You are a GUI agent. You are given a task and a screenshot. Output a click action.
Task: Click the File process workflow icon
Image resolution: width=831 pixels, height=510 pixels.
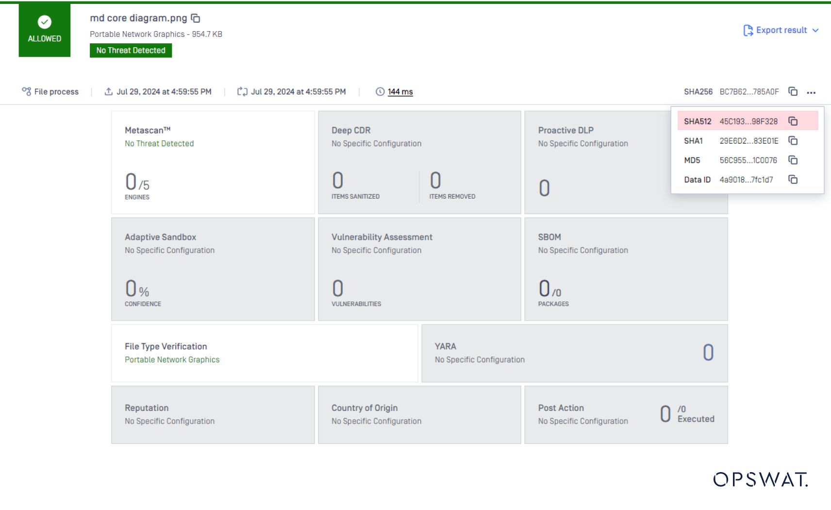point(27,91)
